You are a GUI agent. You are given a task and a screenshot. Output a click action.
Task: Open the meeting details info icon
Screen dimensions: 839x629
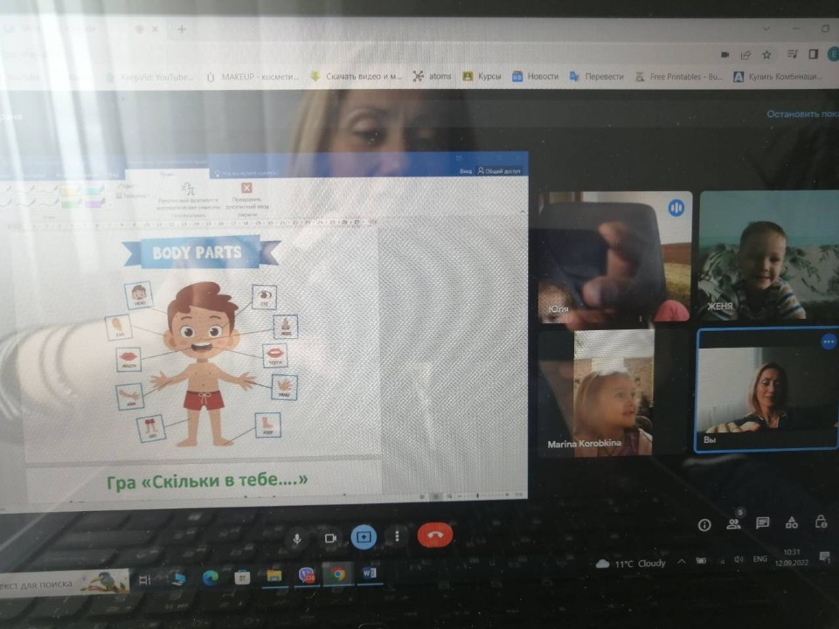point(704,524)
